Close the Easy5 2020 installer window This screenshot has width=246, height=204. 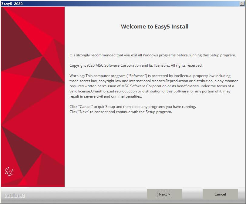click(242, 3)
